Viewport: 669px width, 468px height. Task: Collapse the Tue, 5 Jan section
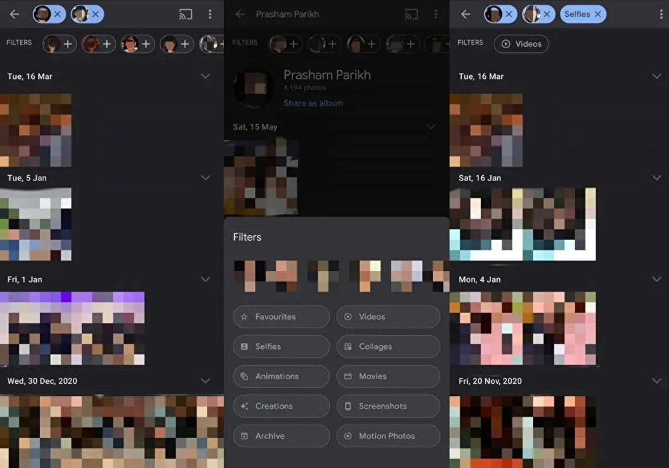(205, 178)
